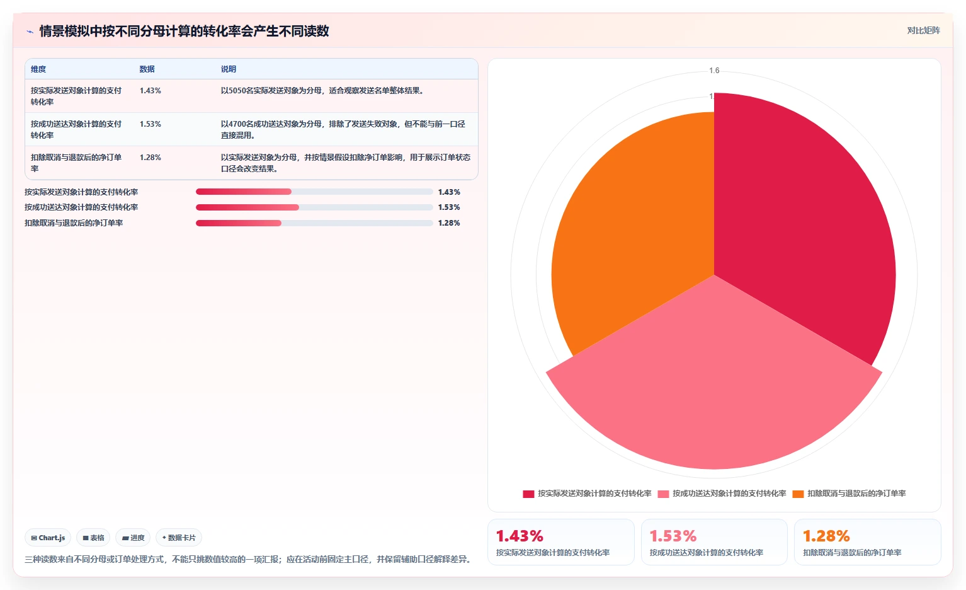This screenshot has height=590, width=966.
Task: Click the heading 情景模拟中按不同分母计算的转化率
Action: [x=184, y=31]
